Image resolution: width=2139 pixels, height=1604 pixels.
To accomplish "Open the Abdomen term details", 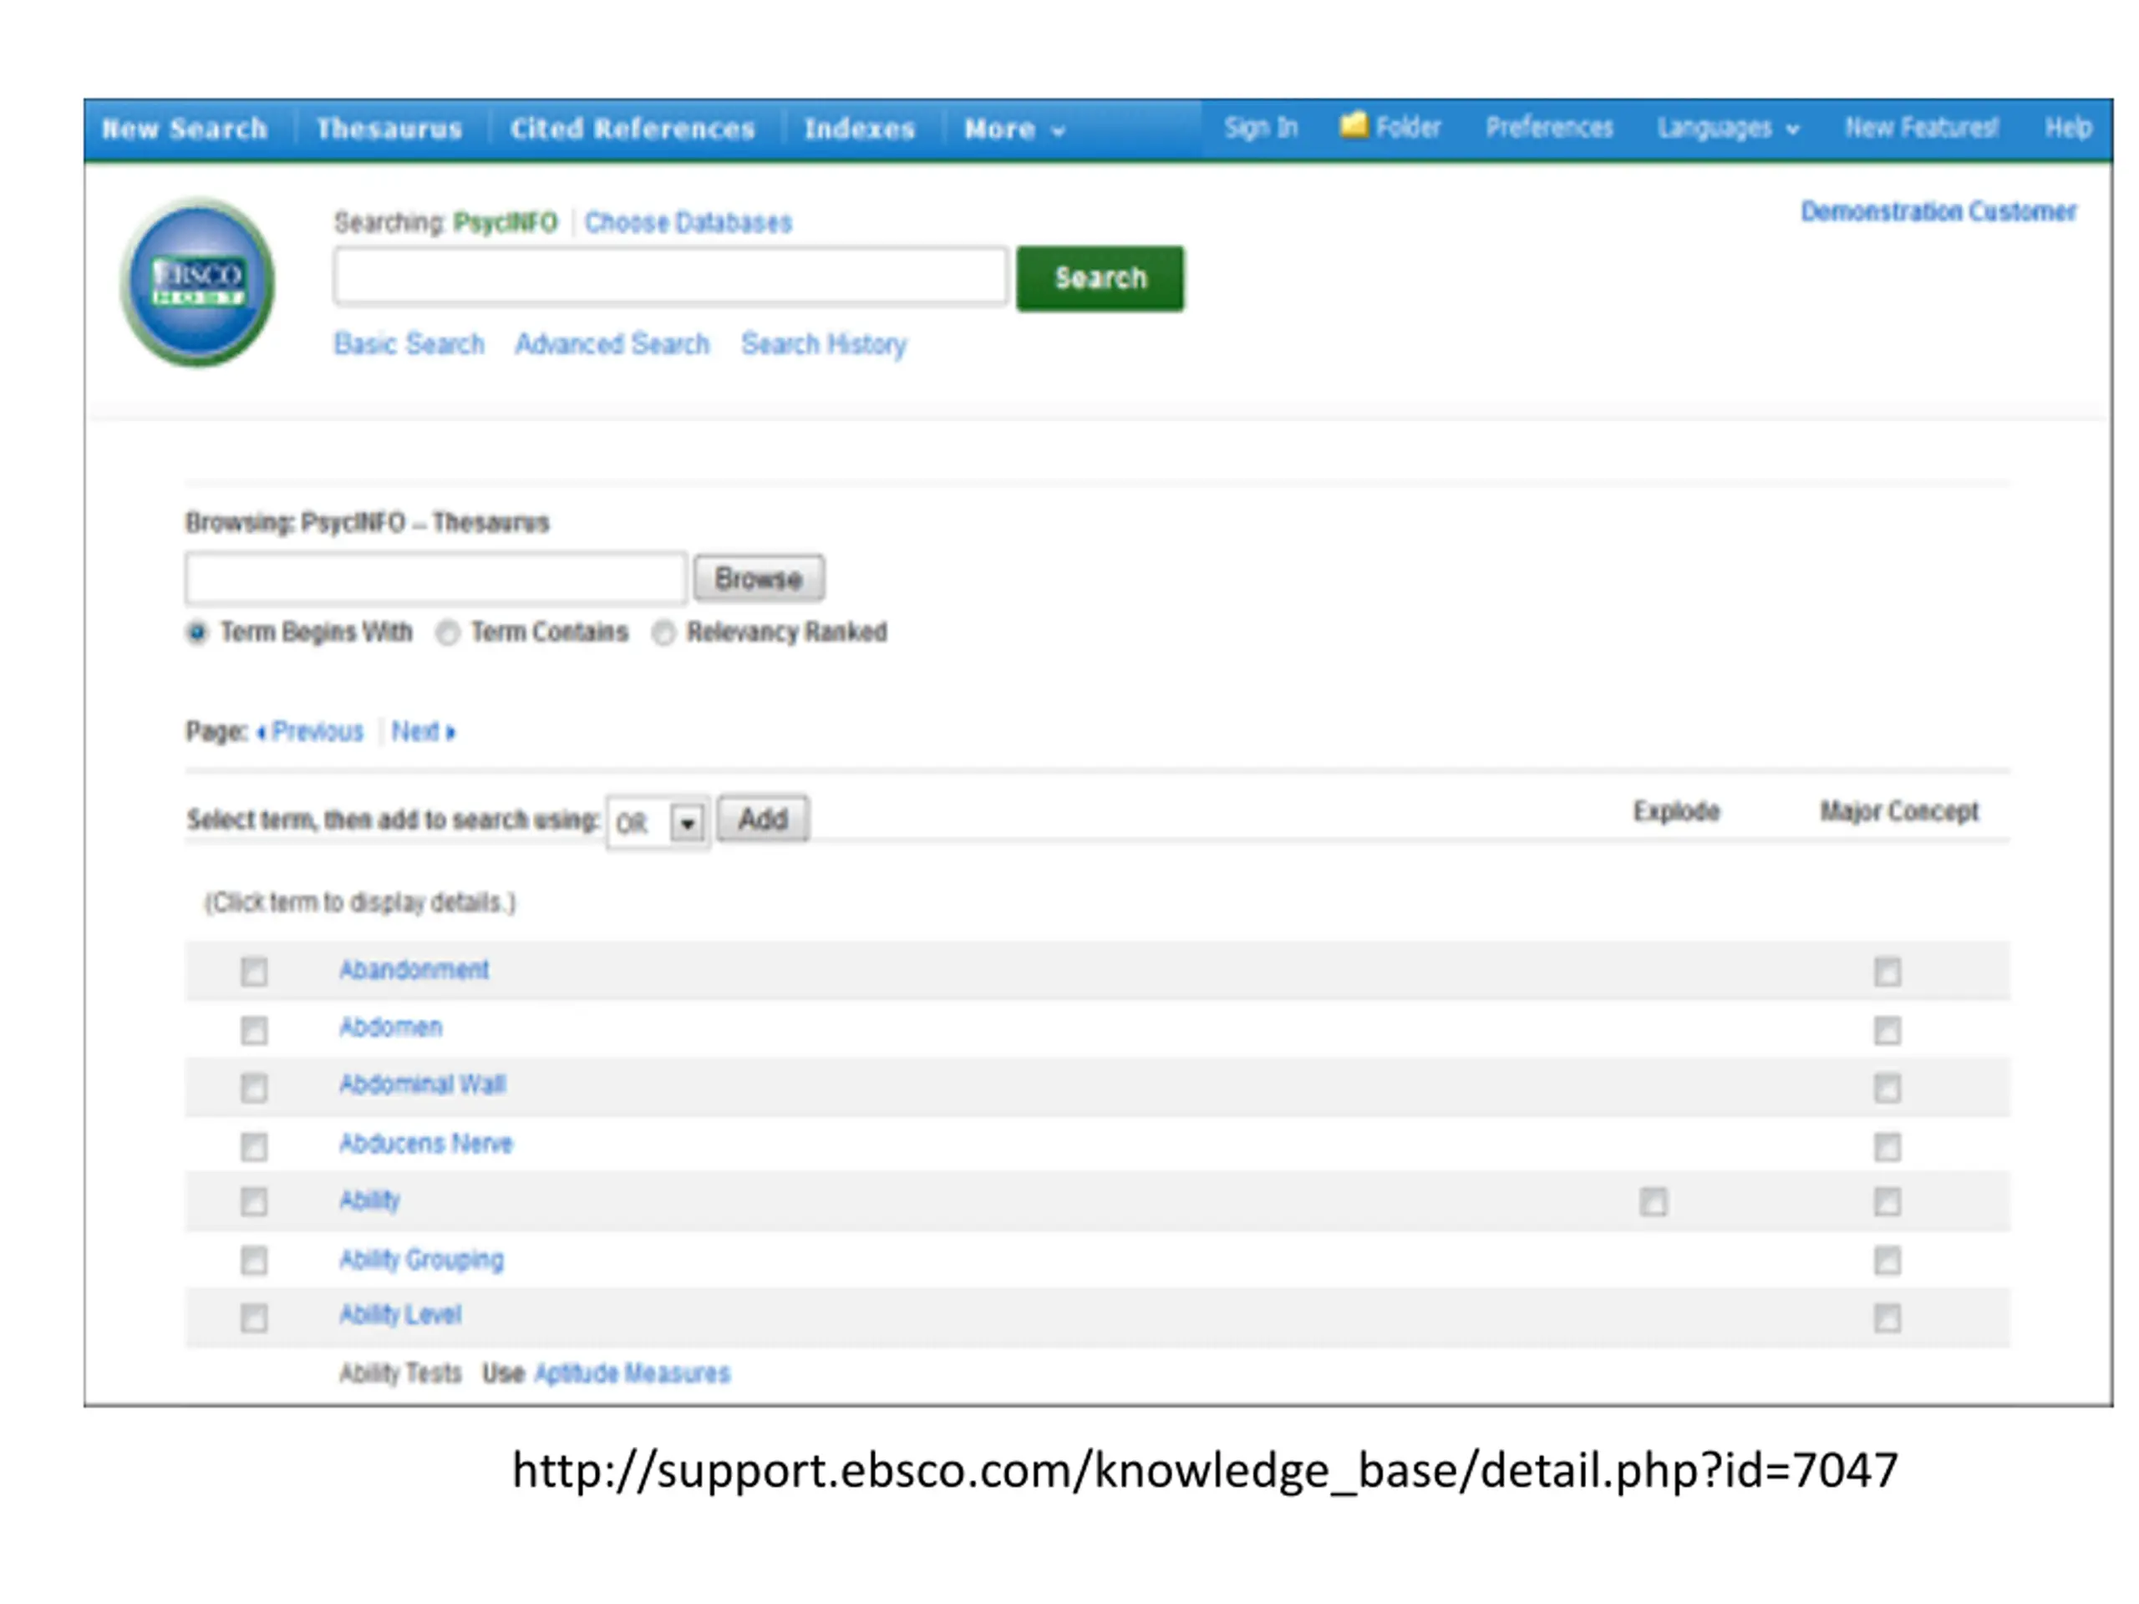I will [x=391, y=1027].
